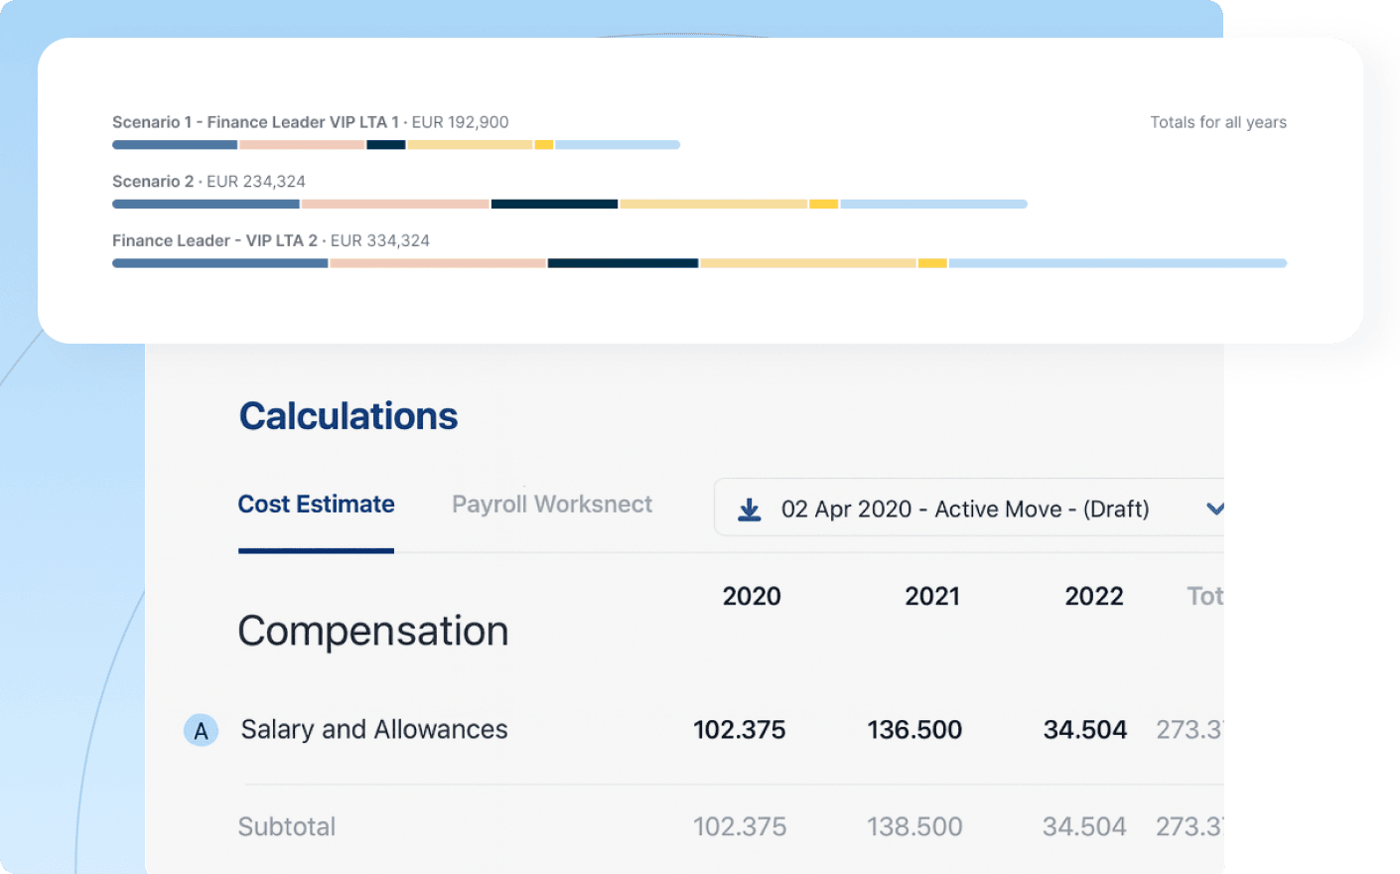Viewport: 1400px width, 874px height.
Task: Click the download icon in the move selector
Action: (750, 510)
